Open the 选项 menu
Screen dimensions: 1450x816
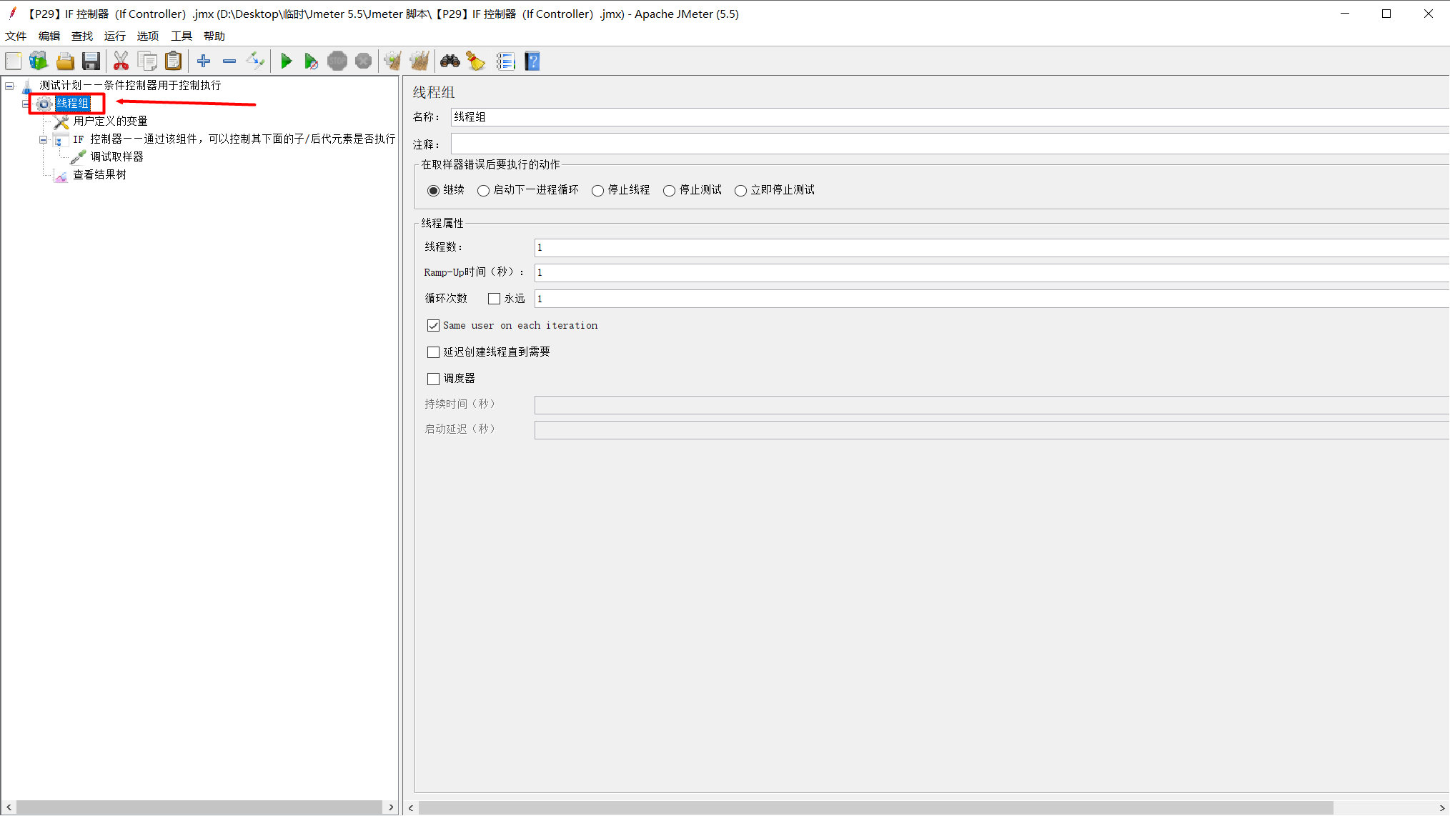click(x=148, y=36)
